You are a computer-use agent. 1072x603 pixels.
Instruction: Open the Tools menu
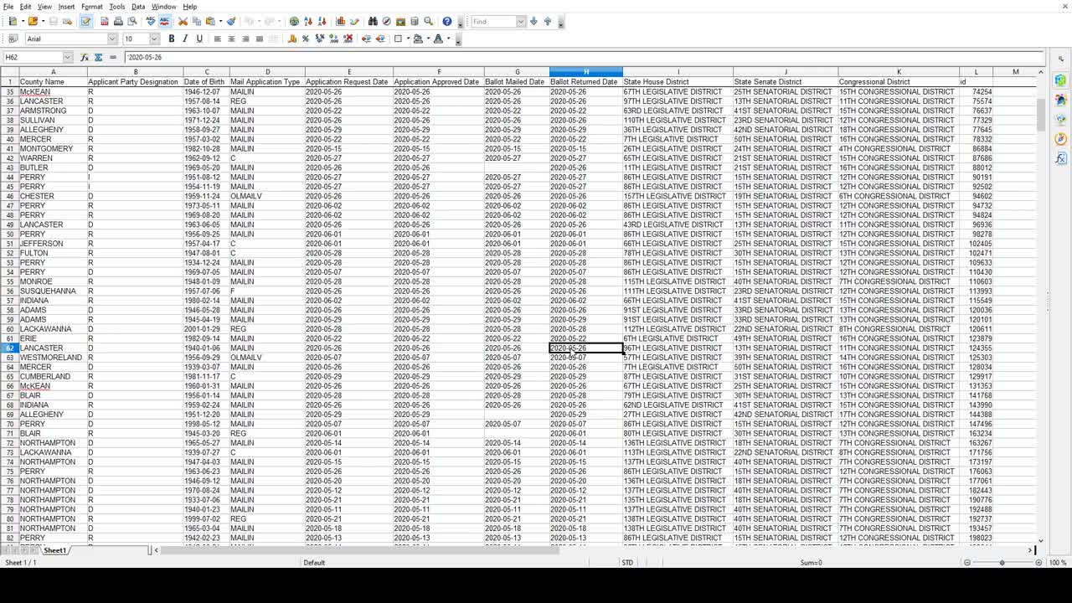[x=117, y=7]
